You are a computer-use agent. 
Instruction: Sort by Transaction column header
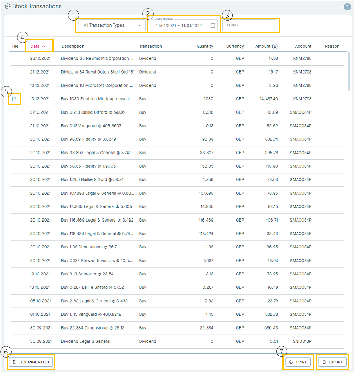point(150,46)
